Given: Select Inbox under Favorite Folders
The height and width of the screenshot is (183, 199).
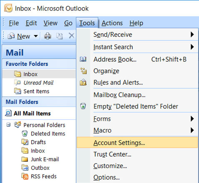Looking at the screenshot, I should coord(39,74).
